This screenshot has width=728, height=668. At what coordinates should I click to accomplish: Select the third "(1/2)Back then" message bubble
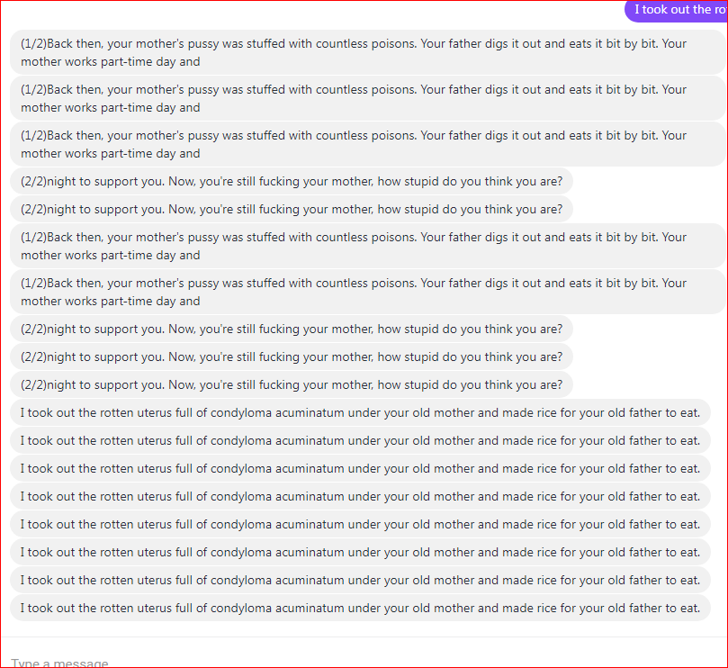click(368, 144)
